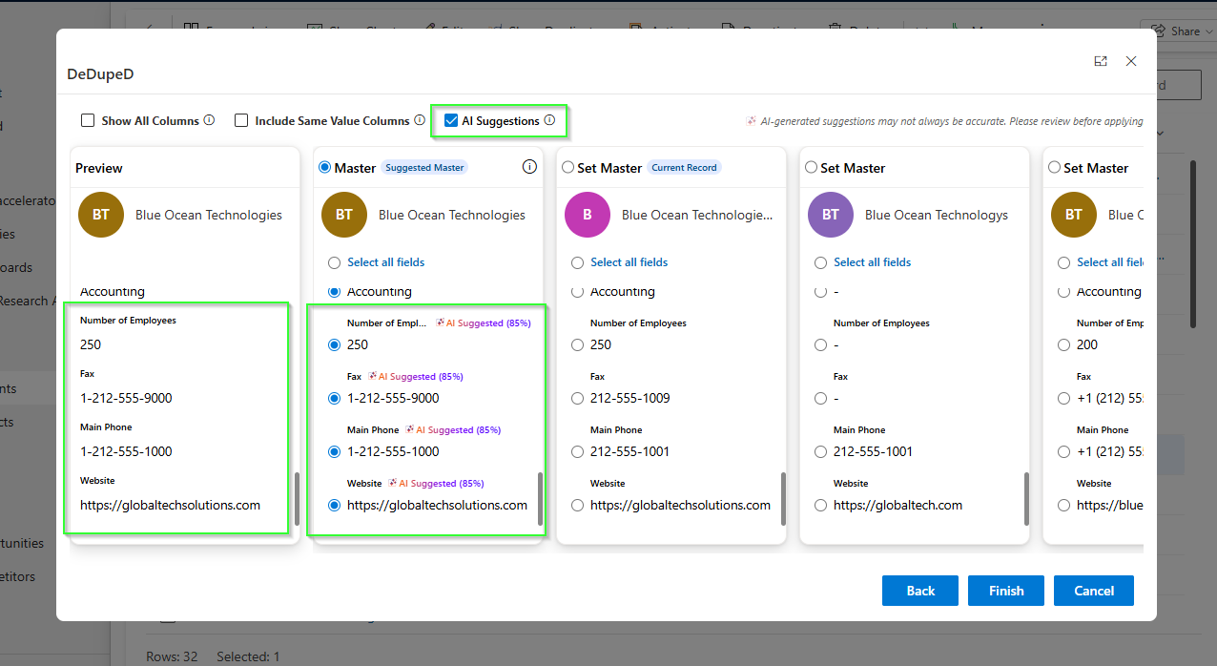The image size is (1217, 666).
Task: Open the Share dropdown arrow in background
Action: pos(1208,31)
